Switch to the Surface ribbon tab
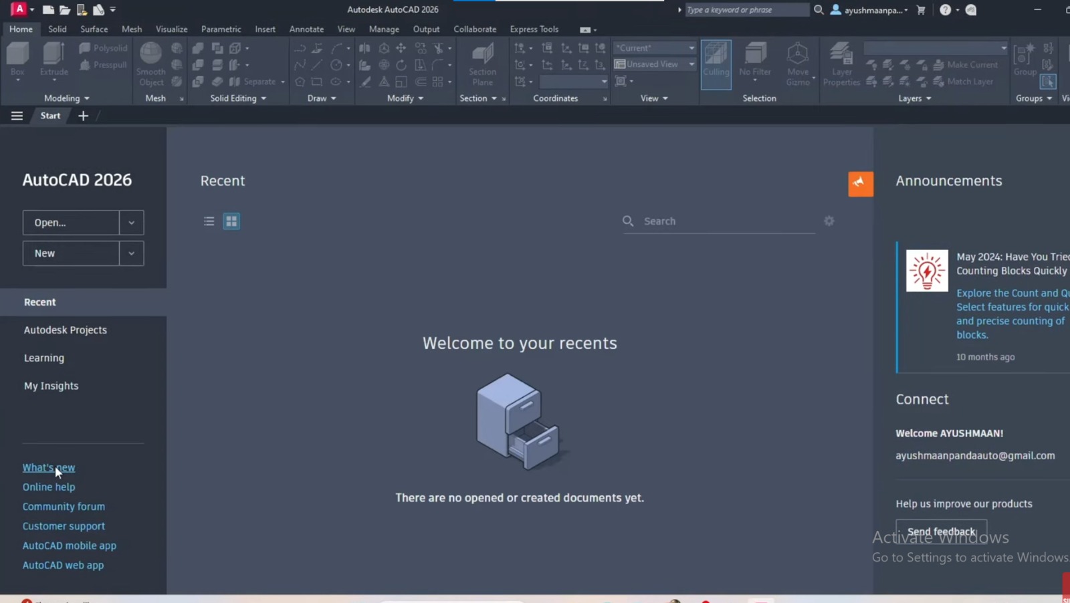The height and width of the screenshot is (603, 1070). [x=94, y=29]
